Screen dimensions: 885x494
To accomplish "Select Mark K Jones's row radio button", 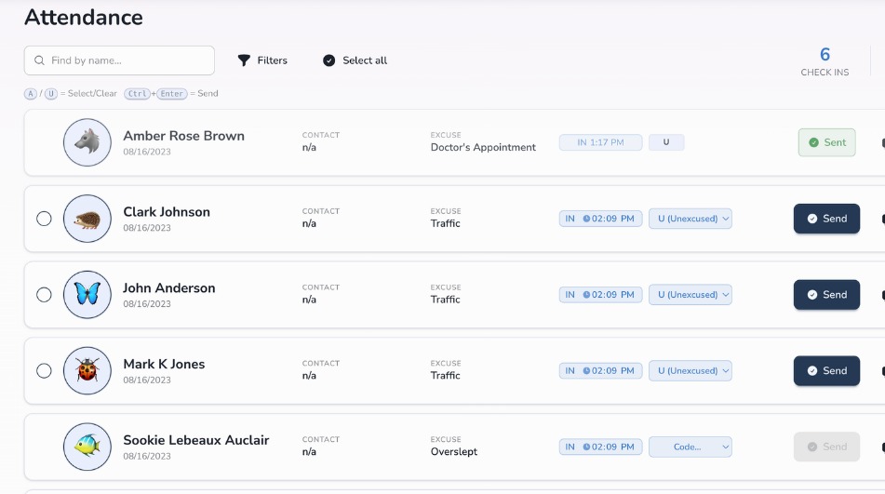I will coord(44,370).
